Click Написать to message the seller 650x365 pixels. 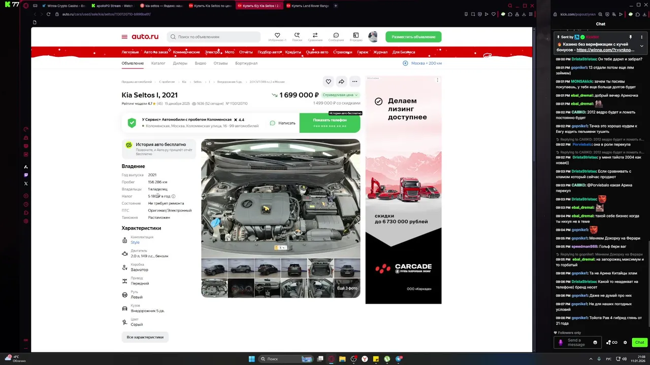[283, 123]
